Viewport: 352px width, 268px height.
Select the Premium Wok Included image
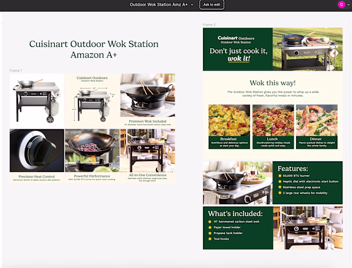tap(147, 95)
